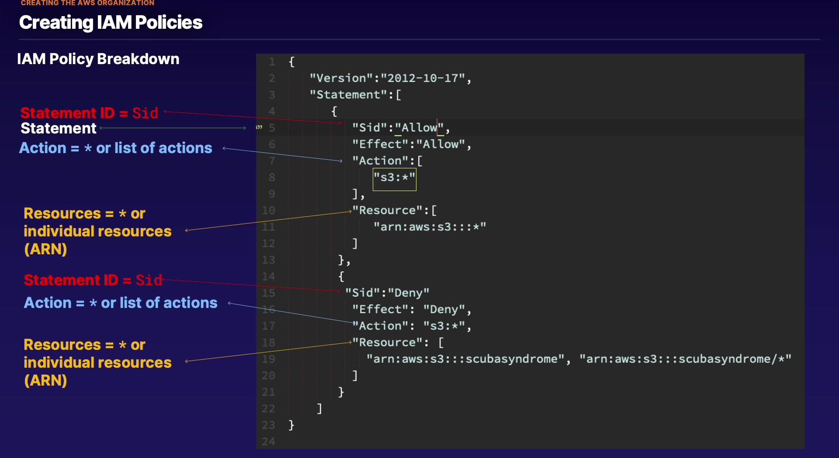
Task: Click line number 24 in the gutter
Action: tap(268, 441)
